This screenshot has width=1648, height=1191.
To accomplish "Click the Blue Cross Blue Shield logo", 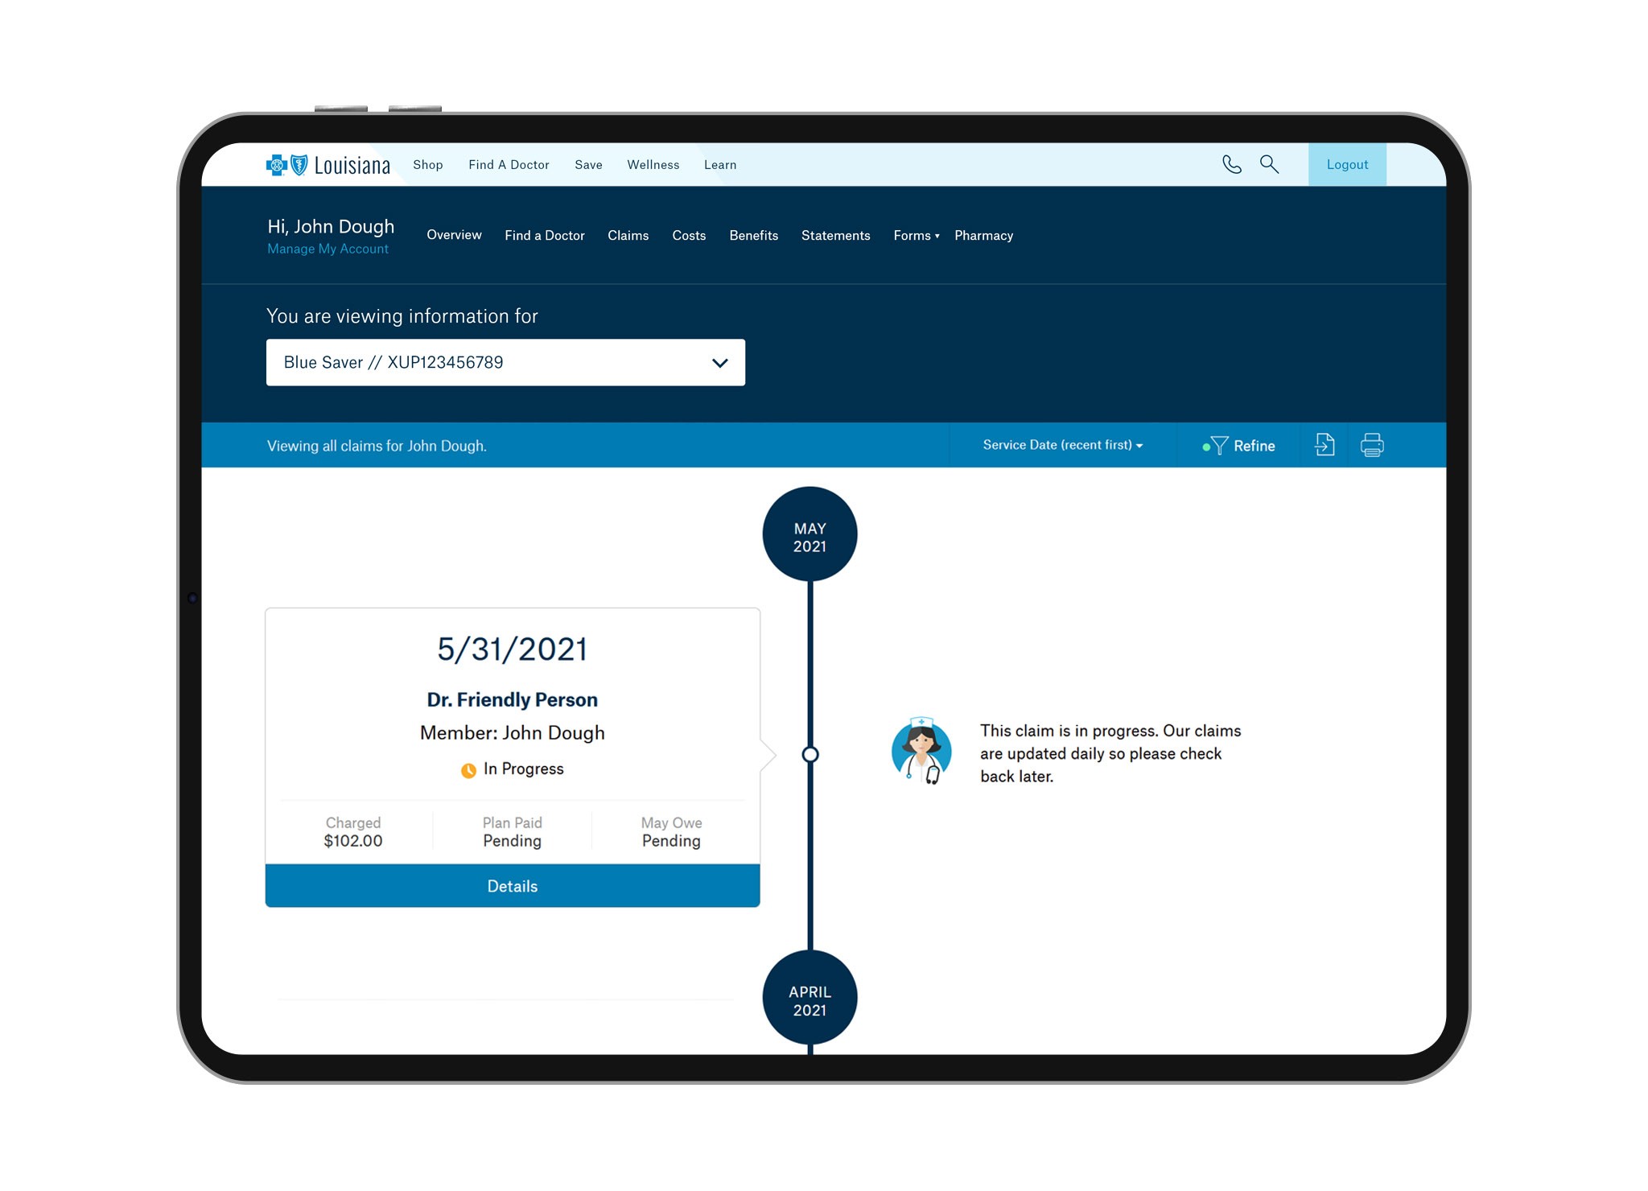I will coord(288,165).
